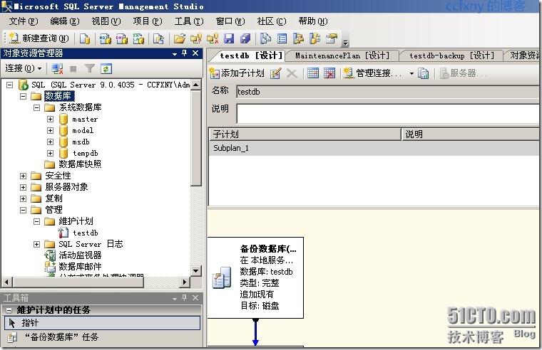Switch to testdb-backup [设计] tab
542x350 pixels.
pos(451,55)
